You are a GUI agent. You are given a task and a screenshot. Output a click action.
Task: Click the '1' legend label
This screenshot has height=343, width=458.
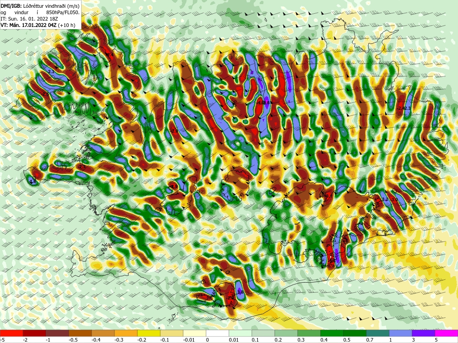(x=391, y=340)
